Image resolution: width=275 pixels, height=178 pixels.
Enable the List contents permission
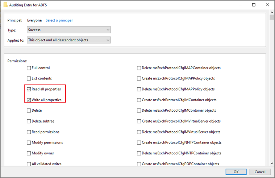click(x=29, y=78)
